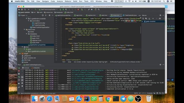
Task: Click Download Sources icon in Maven panel
Action: pyautogui.click(x=149, y=18)
